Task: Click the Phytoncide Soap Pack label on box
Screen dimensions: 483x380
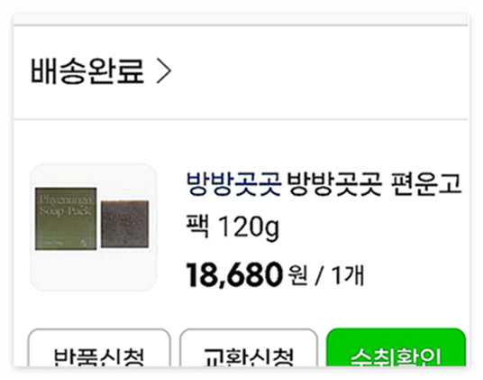Action: click(x=66, y=206)
